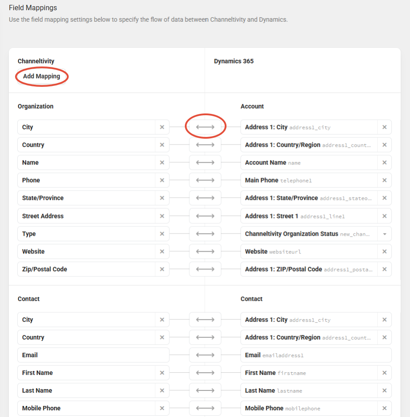This screenshot has height=417, width=410.
Task: Select the Email emailaddress1 Dynamics field
Action: coord(316,355)
